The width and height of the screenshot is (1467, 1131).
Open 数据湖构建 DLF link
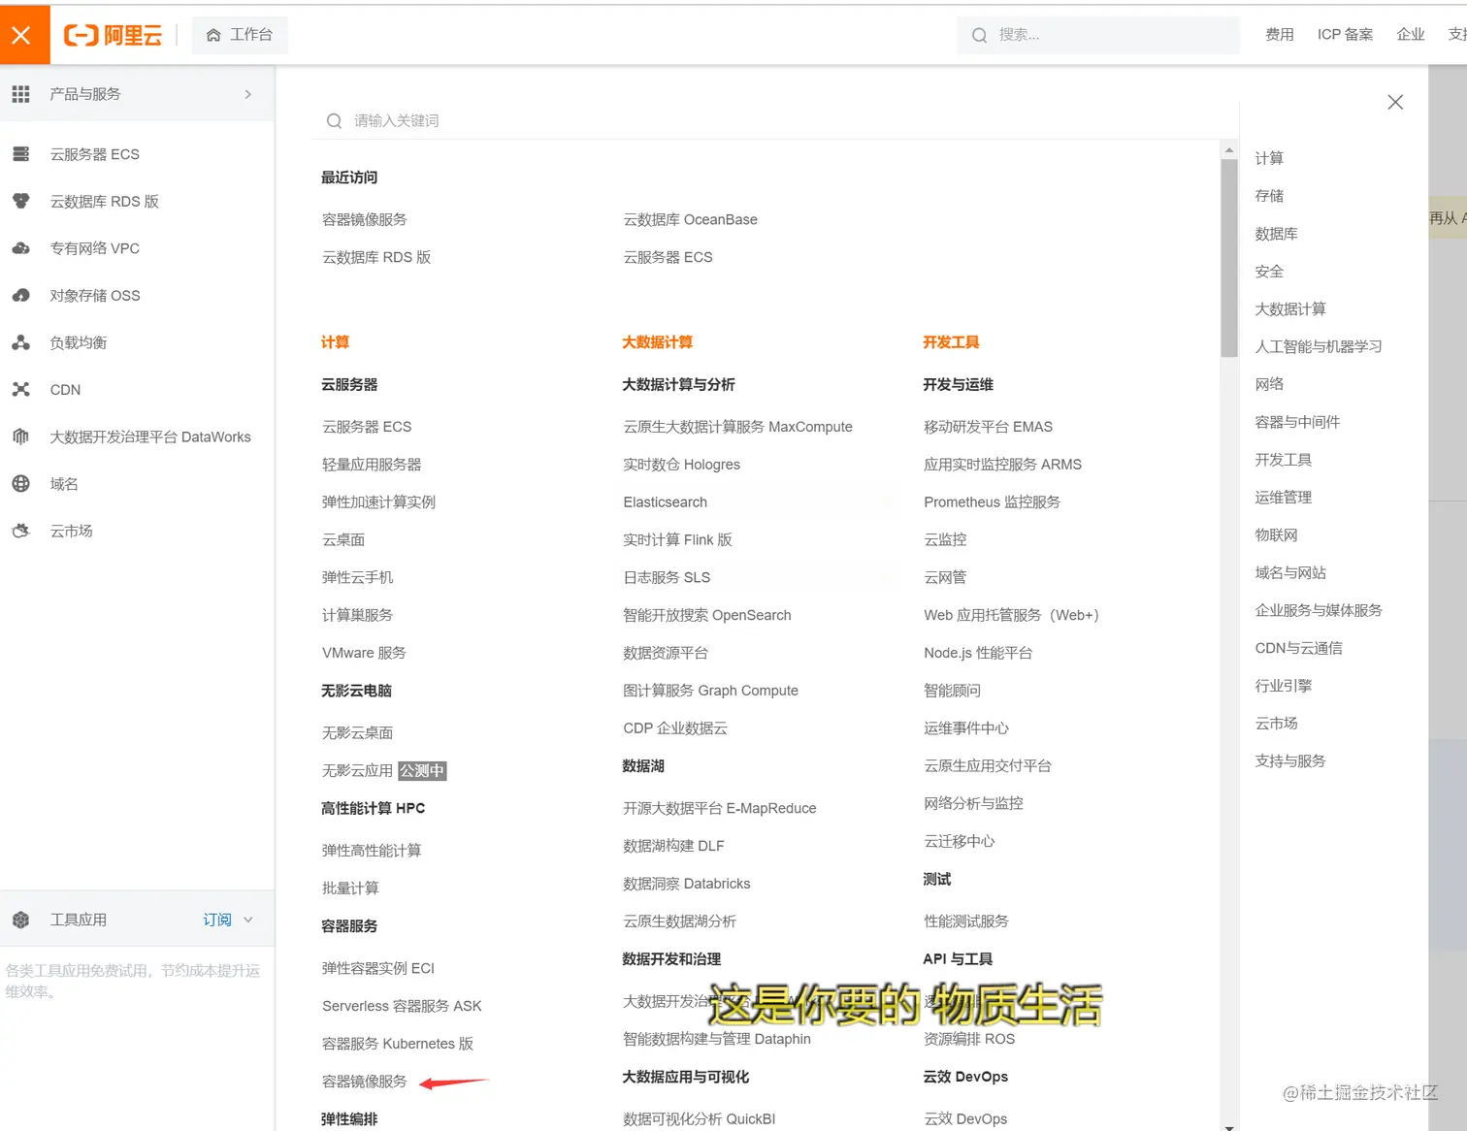point(673,846)
